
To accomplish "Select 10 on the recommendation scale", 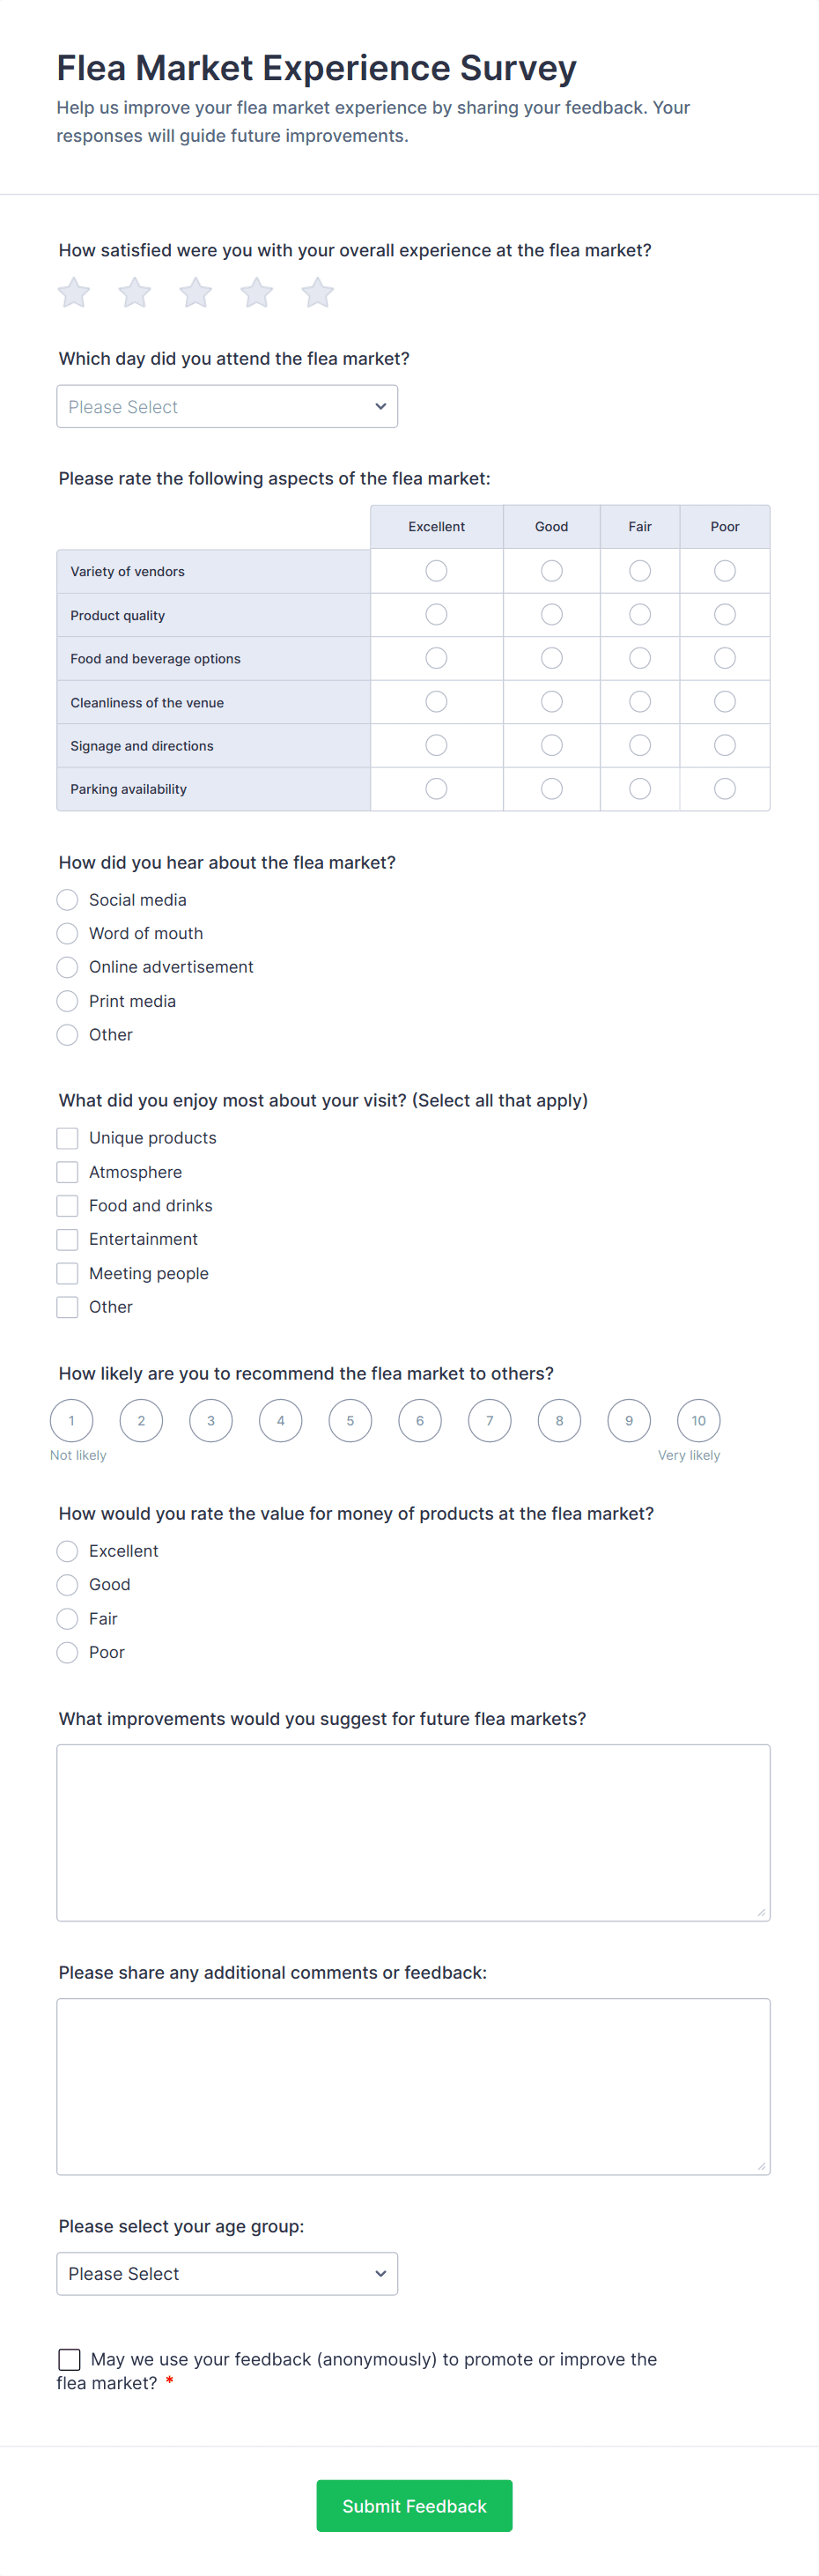I will pos(698,1420).
